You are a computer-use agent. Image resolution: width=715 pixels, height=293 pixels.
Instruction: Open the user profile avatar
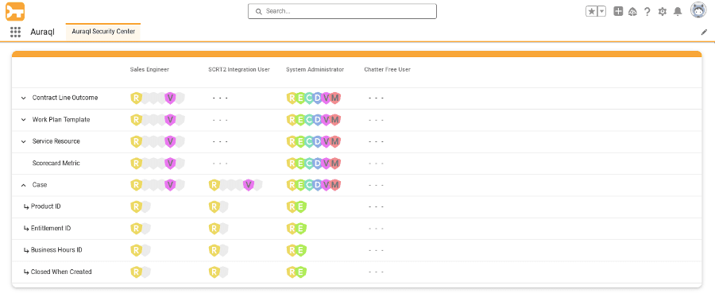[x=698, y=10]
